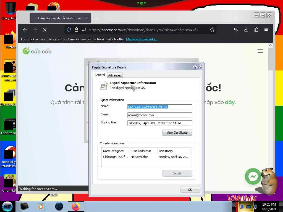
Task: Stop loading the page
Action: point(45,30)
